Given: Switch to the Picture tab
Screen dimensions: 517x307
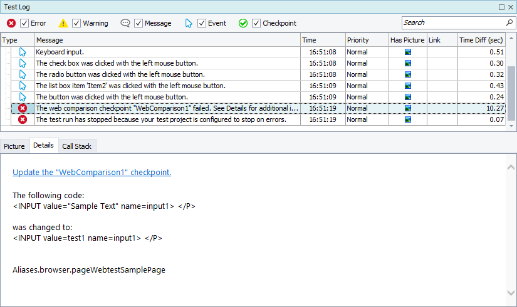Looking at the screenshot, I should [14, 146].
